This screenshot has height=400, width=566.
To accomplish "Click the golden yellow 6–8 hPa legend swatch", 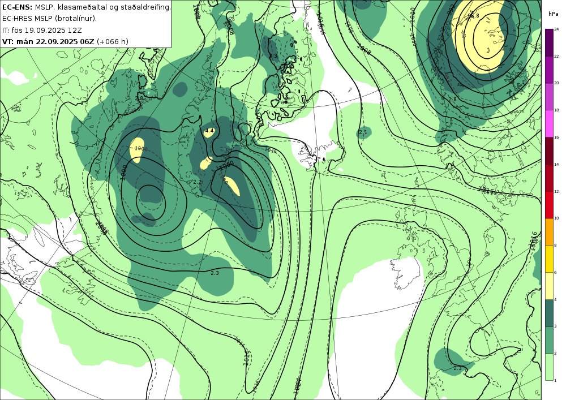I will 550,259.
